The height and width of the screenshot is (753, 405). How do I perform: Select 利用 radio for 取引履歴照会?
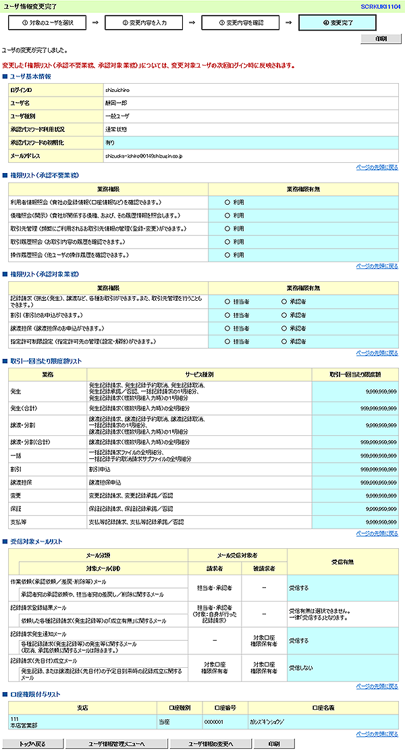coord(227,242)
